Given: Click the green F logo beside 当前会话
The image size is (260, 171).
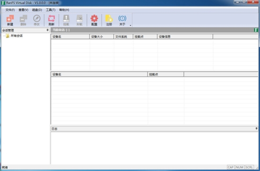Looking at the screenshot, I should [x=256, y=30].
